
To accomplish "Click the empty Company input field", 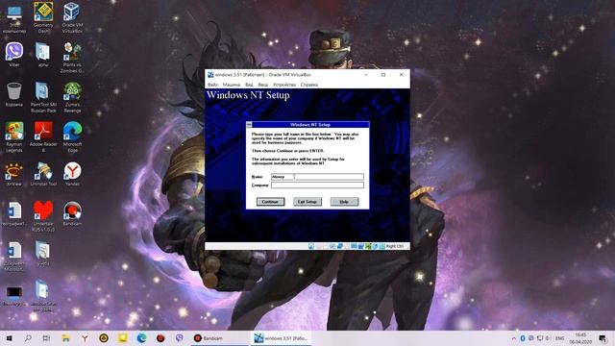I will 317,185.
